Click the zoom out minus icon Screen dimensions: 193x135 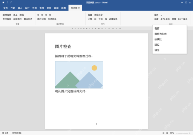pos(177,133)
